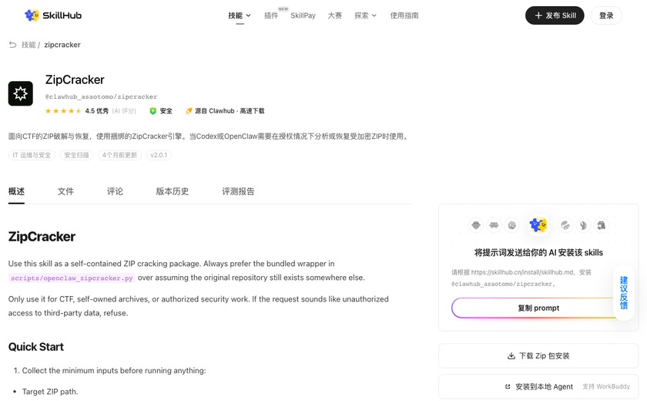Click the 安装到本地 Agent button
Screen dimensions: 647x401
[538, 386]
